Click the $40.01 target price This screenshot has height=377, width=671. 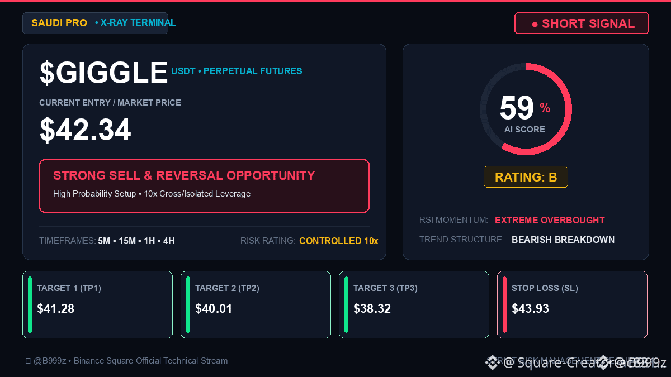click(214, 308)
